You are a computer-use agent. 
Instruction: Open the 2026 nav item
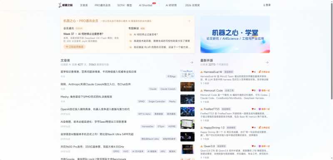click(192, 5)
